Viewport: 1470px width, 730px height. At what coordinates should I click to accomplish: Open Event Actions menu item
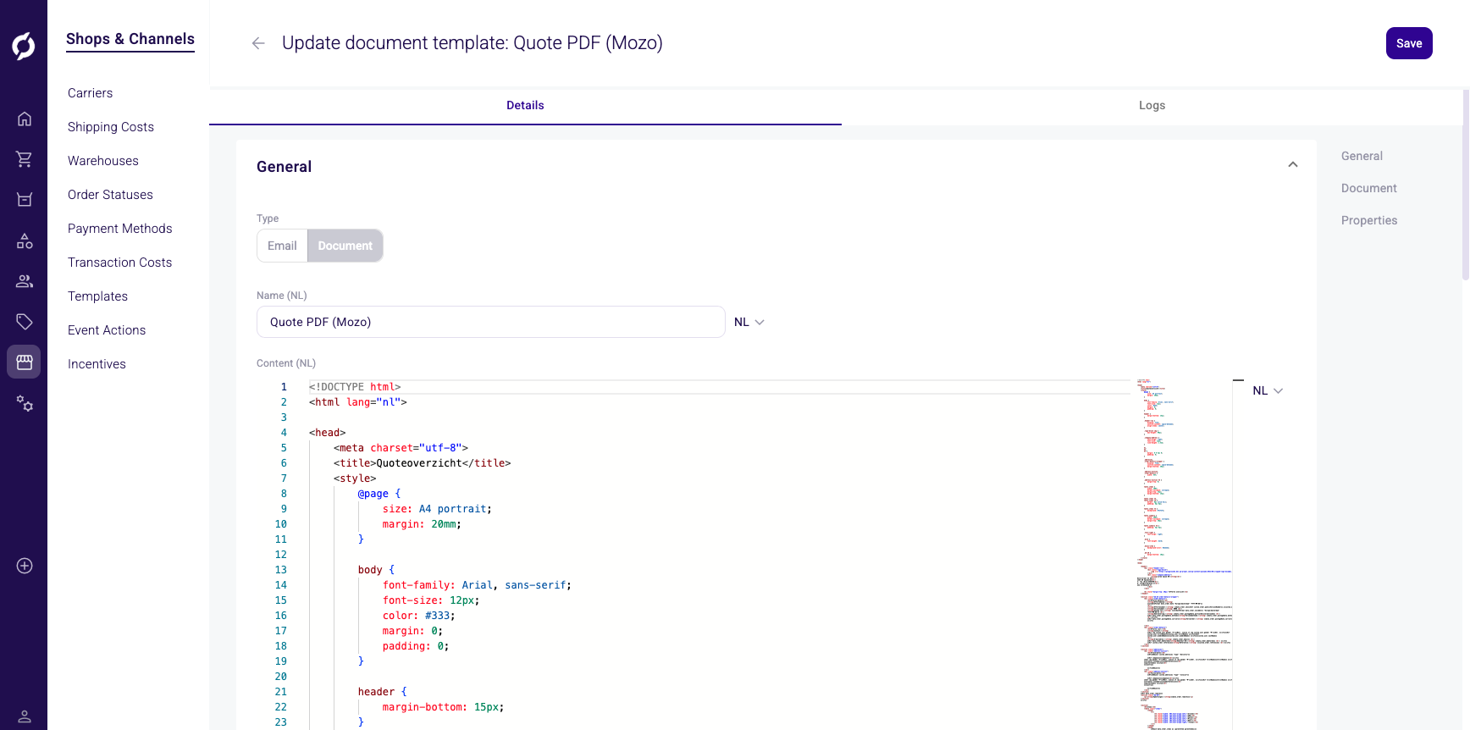click(x=107, y=330)
